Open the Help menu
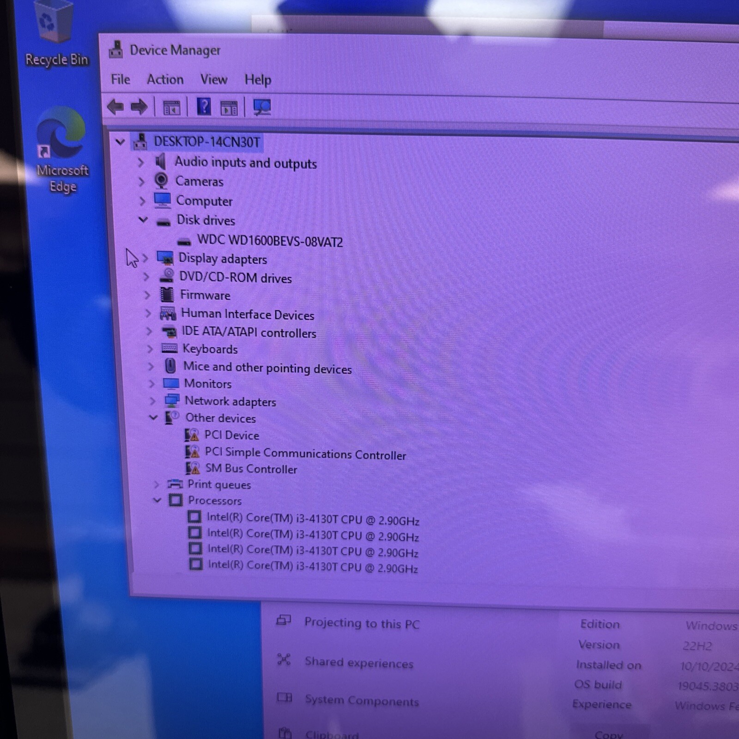 point(258,80)
